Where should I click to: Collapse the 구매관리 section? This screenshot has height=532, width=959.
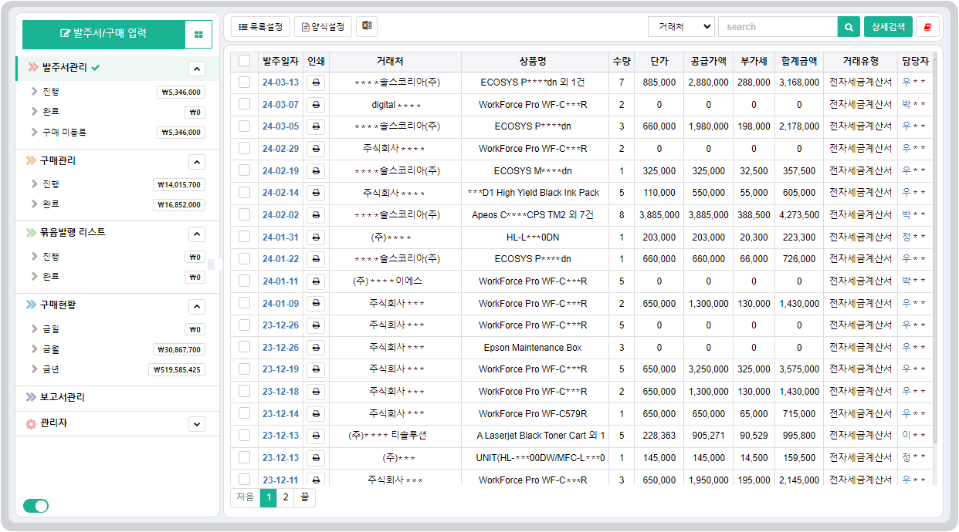197,162
